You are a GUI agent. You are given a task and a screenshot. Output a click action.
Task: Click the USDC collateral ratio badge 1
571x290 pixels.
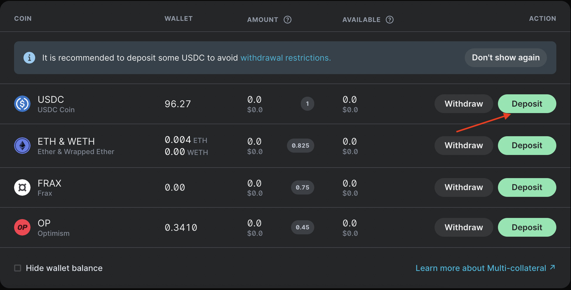tap(308, 104)
